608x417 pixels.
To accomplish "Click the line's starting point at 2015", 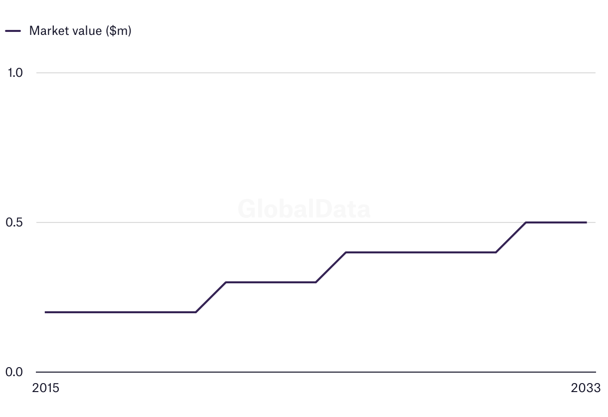I will point(45,312).
